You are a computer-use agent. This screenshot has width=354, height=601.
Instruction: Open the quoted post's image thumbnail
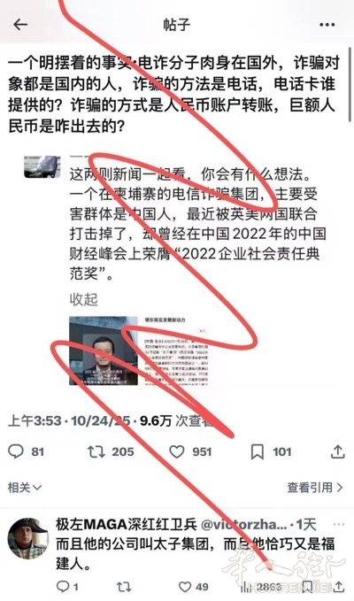click(x=139, y=351)
